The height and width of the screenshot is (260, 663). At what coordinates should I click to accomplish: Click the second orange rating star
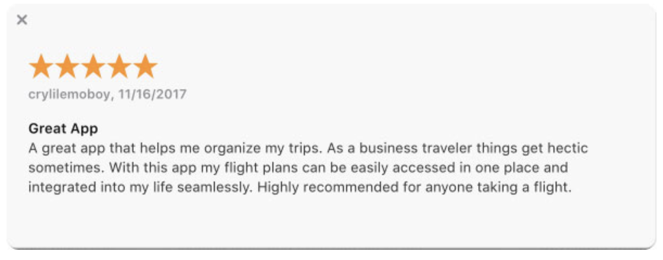point(67,66)
